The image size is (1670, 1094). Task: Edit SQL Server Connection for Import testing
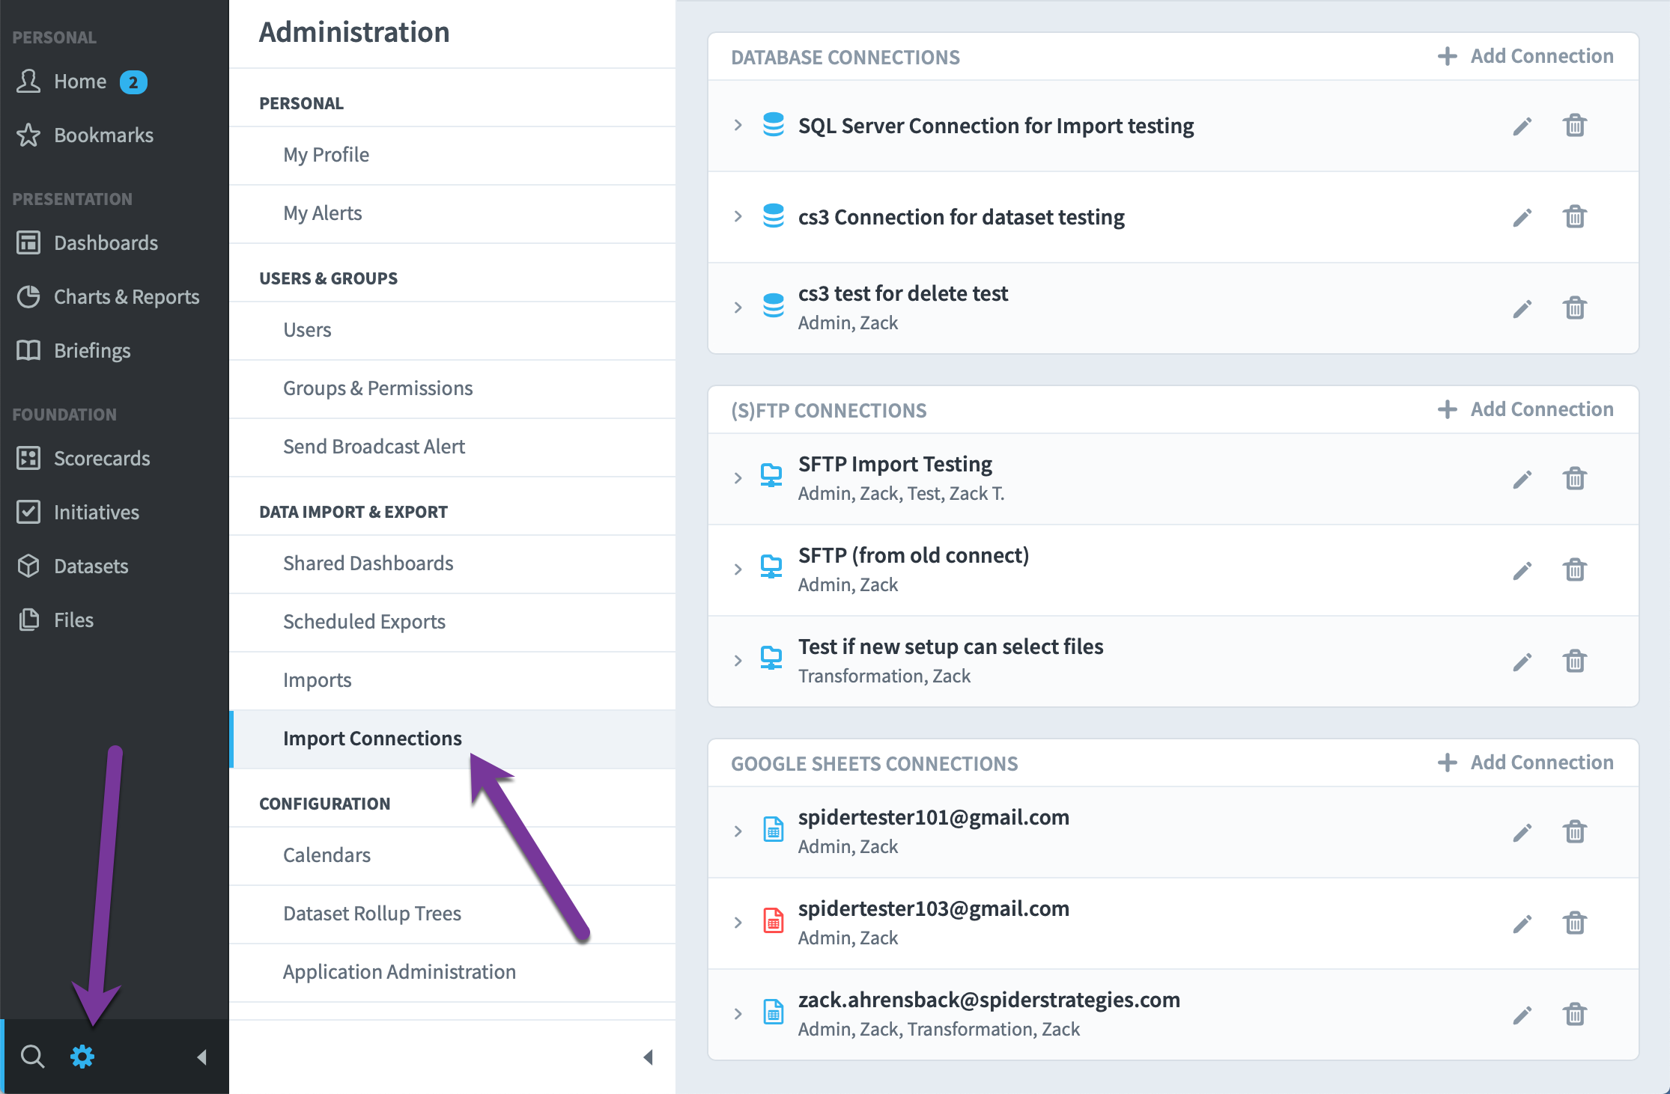click(1522, 126)
